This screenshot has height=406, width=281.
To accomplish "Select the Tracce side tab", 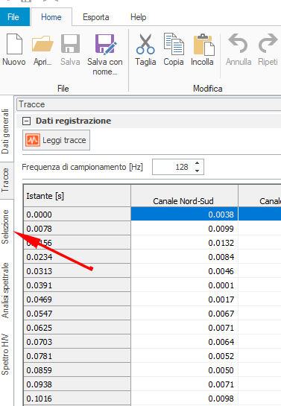I will tap(6, 180).
